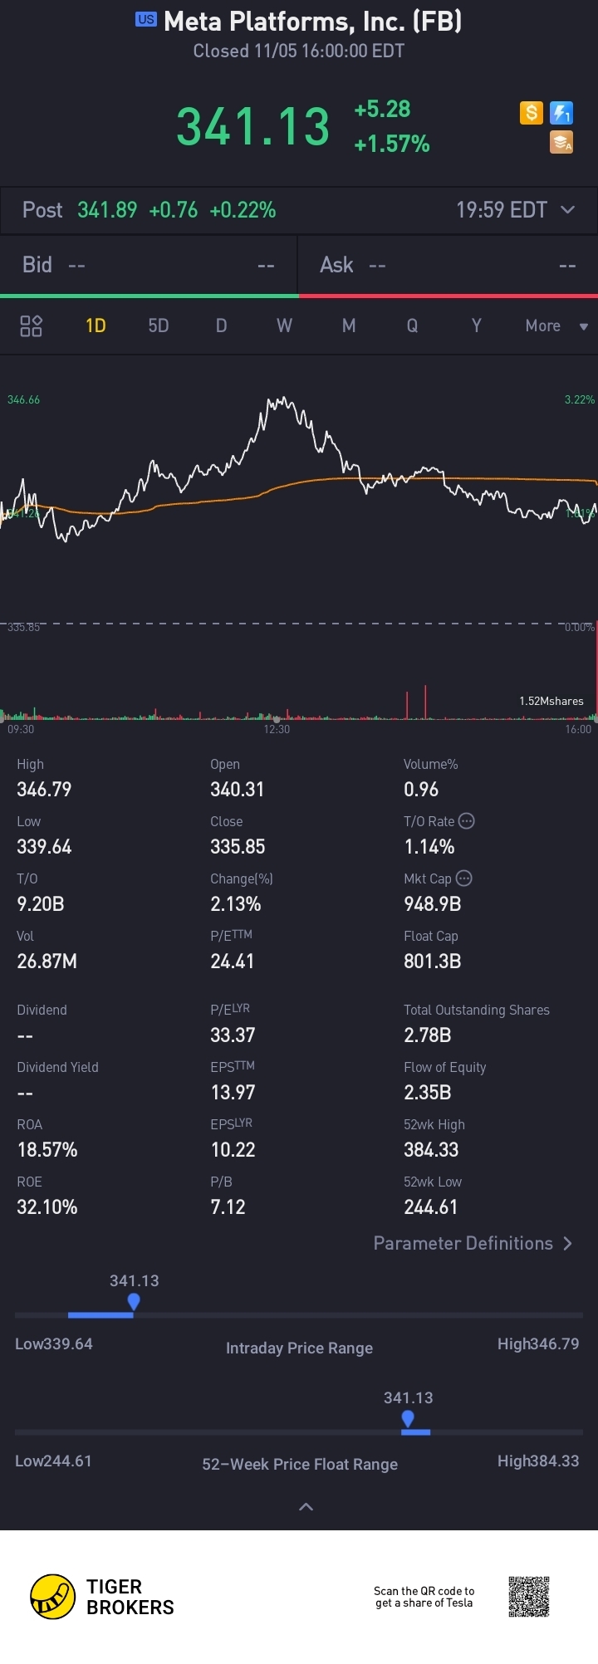Expand the post-market time dropdown arrow

(x=568, y=209)
